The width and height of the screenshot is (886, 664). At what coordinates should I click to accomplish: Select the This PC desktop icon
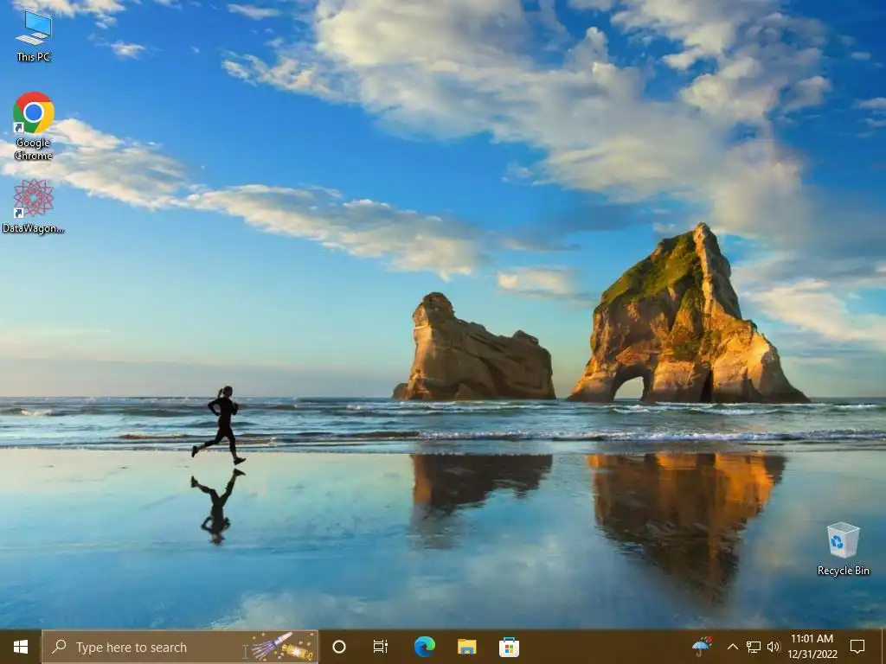(34, 35)
